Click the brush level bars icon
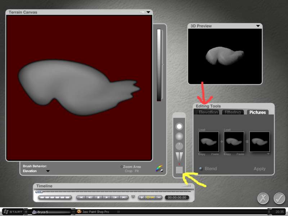The height and width of the screenshot is (216, 288). click(x=179, y=157)
